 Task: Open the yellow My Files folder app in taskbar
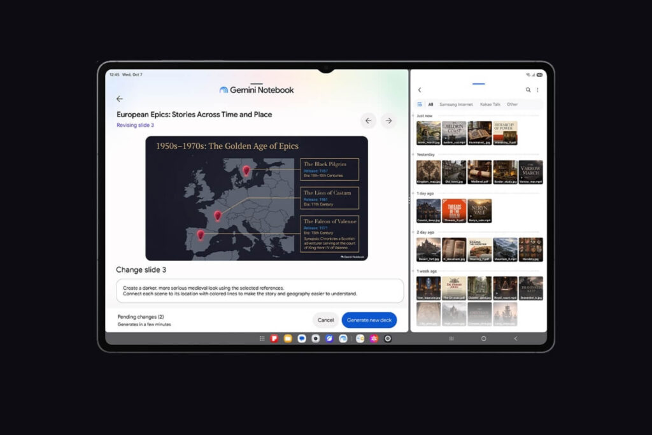point(288,339)
